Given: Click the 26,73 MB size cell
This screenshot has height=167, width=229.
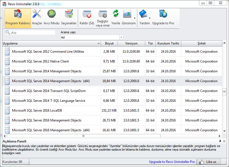Looking at the screenshot, I should point(109,120).
